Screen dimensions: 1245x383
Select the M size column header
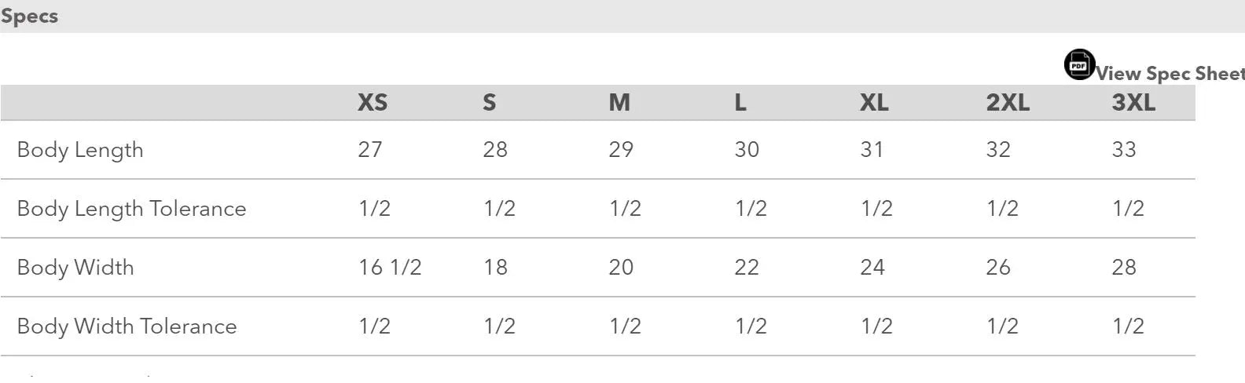(x=619, y=103)
